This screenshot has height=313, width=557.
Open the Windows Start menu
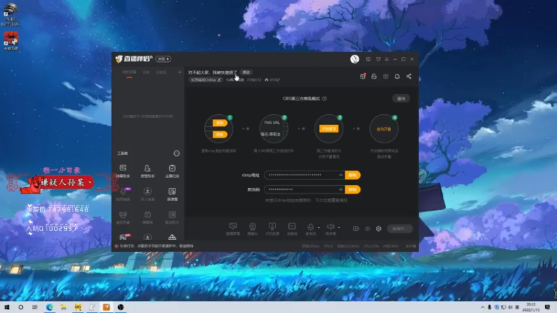click(7, 307)
